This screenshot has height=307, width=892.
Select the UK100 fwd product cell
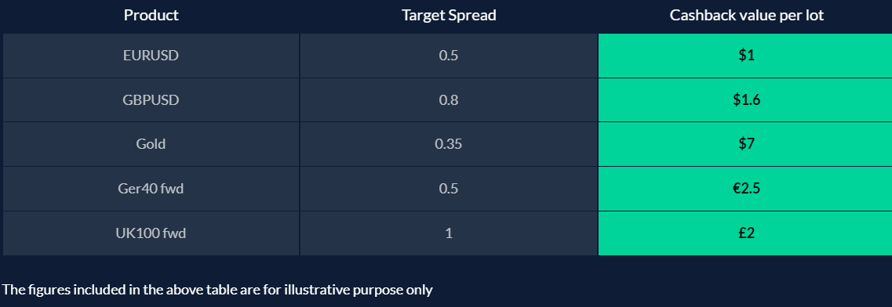(151, 233)
